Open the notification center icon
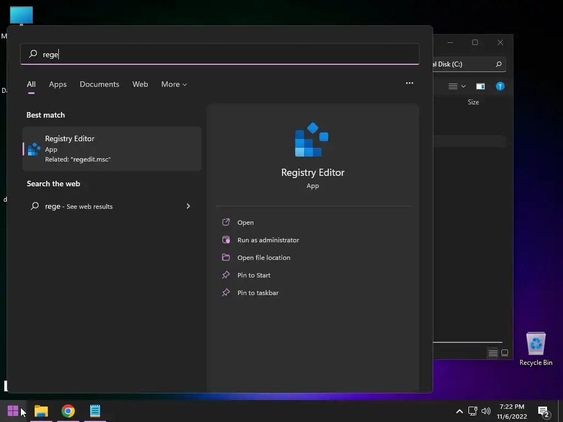 tap(544, 412)
